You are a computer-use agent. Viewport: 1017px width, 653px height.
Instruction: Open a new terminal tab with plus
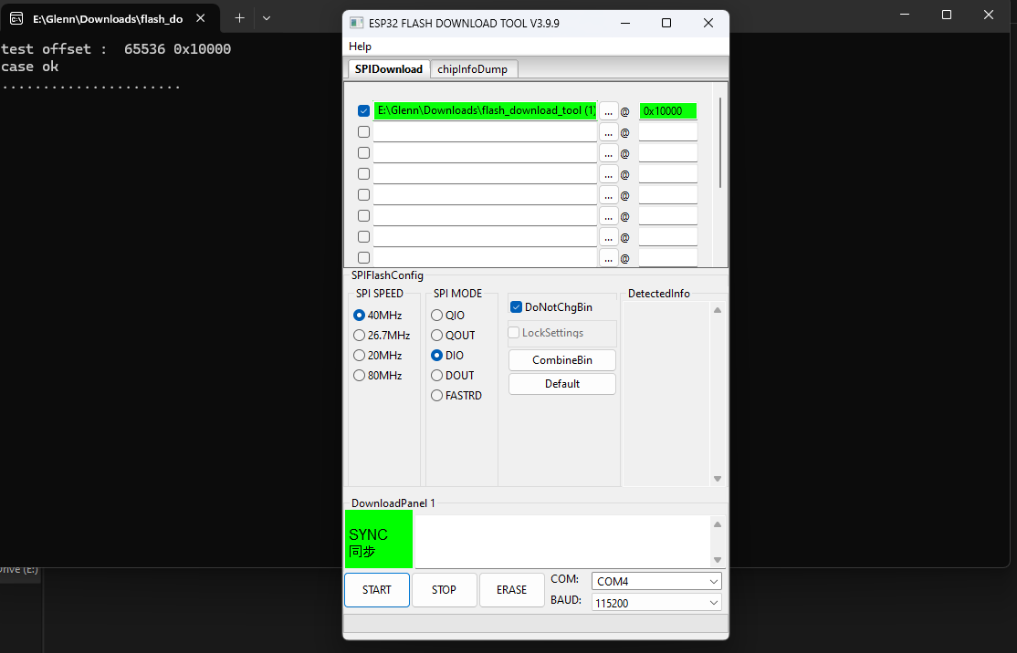pos(239,18)
